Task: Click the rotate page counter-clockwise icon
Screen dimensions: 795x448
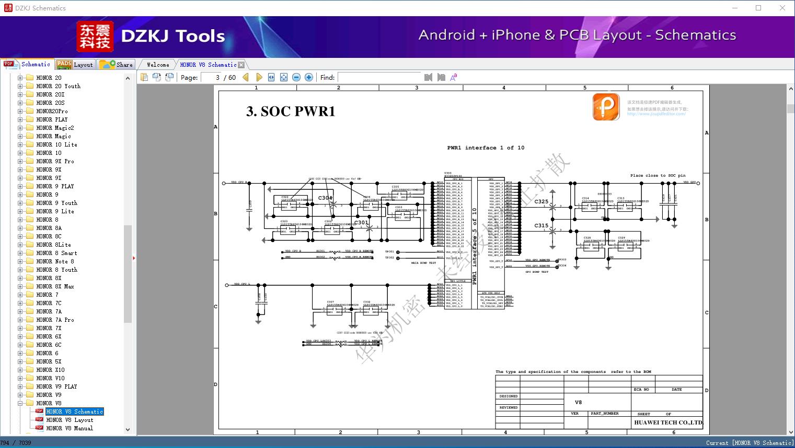Action: click(x=169, y=77)
